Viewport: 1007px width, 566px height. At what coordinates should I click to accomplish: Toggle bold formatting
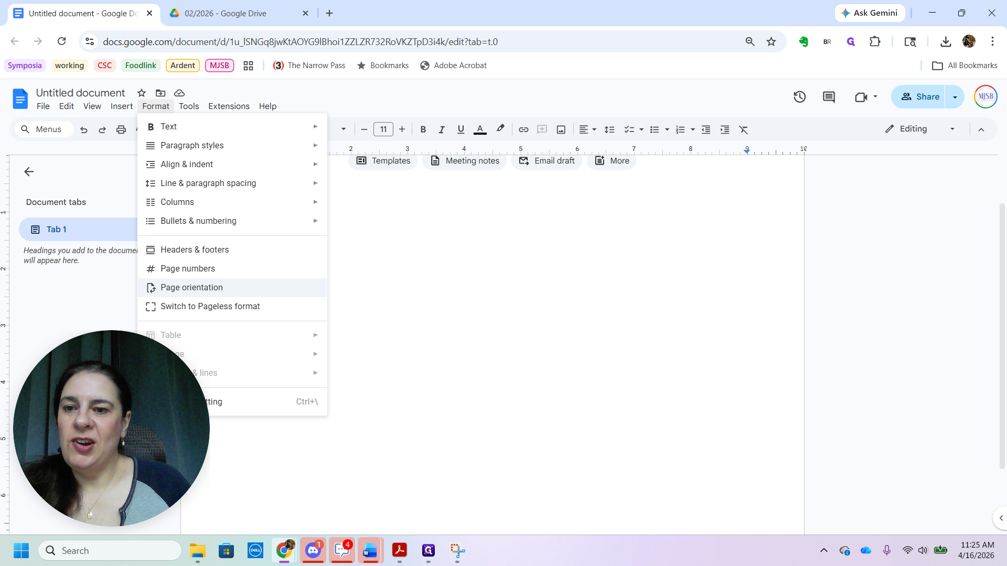pos(423,129)
